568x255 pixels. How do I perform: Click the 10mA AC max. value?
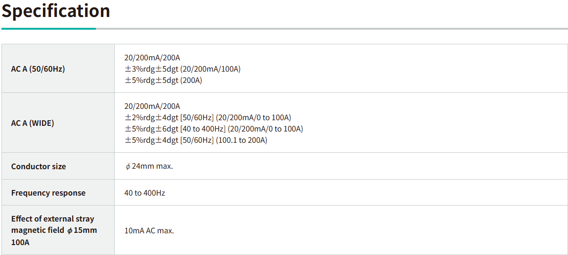149,231
